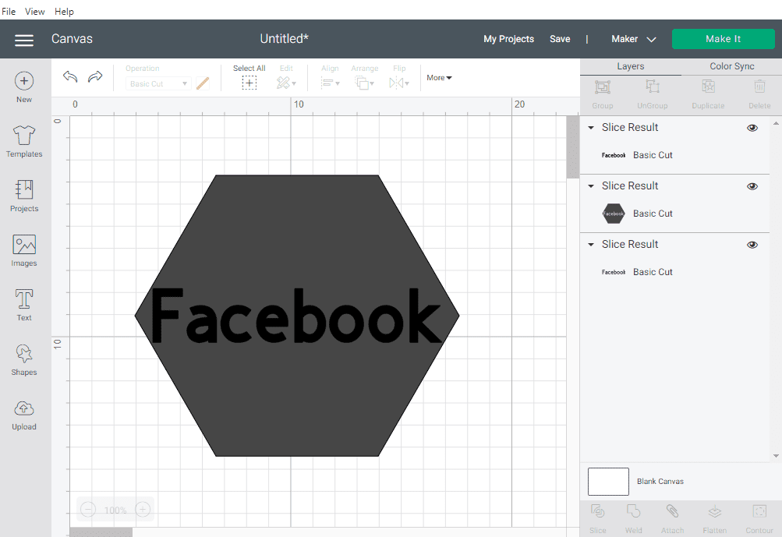The width and height of the screenshot is (782, 537).
Task: Click the canvas horizontal scrollbar thumb
Action: click(101, 532)
